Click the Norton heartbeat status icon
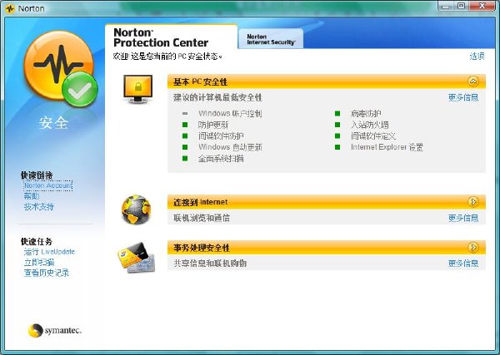The width and height of the screenshot is (500, 355). tap(59, 66)
